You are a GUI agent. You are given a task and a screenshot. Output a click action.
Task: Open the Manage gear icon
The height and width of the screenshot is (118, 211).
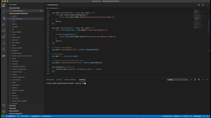4,111
